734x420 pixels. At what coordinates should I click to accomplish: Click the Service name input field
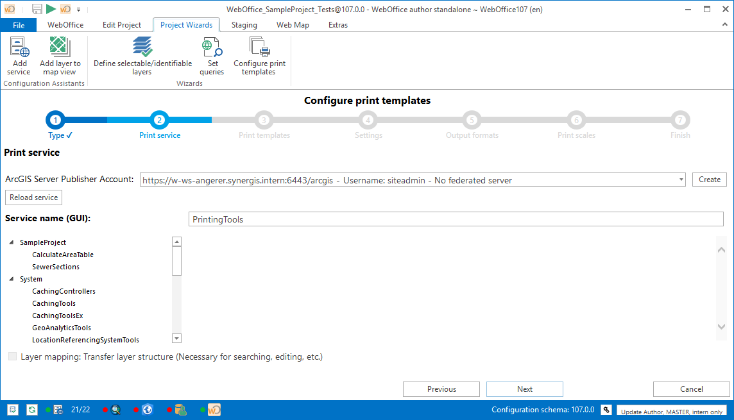(x=456, y=219)
